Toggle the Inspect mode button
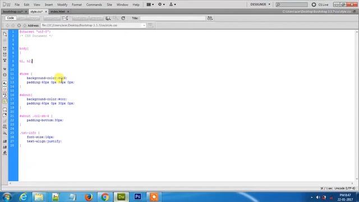This screenshot has width=359, height=202. click(96, 18)
